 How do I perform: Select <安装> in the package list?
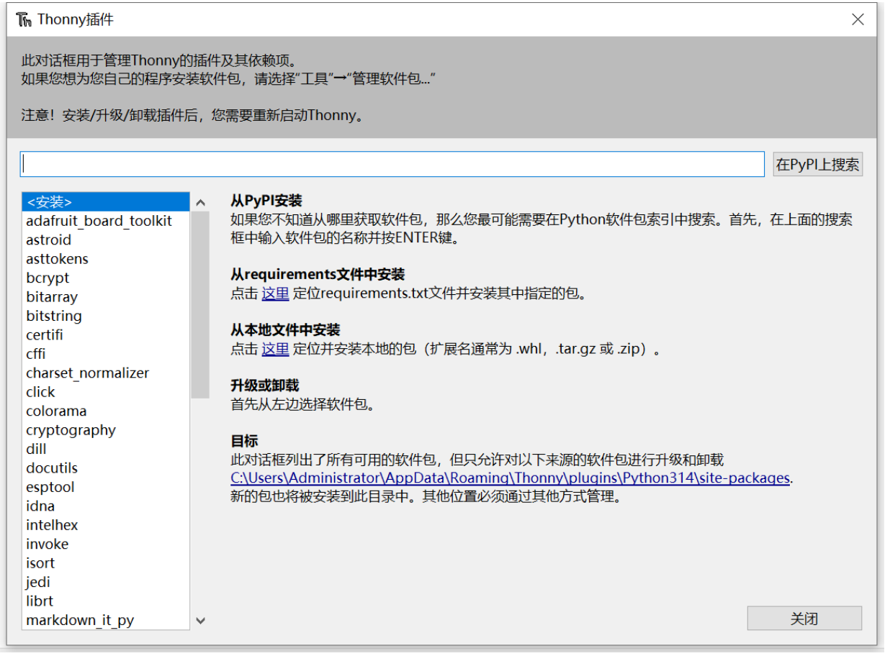49,202
